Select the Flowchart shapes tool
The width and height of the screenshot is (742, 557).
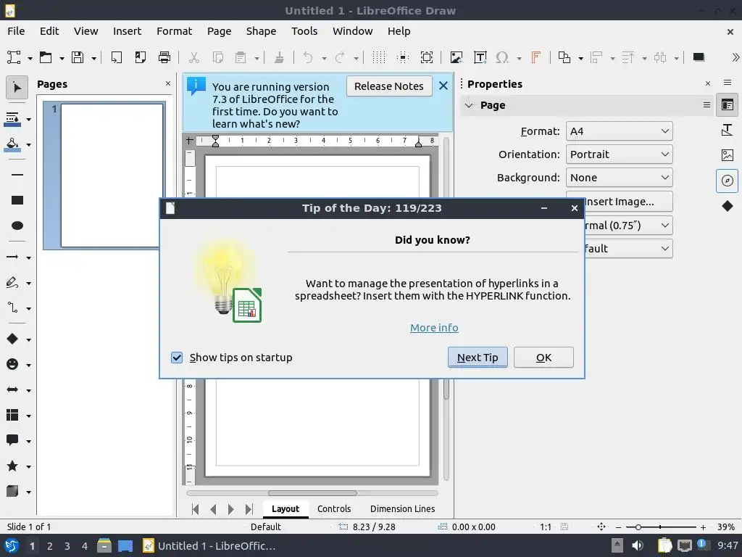point(12,416)
